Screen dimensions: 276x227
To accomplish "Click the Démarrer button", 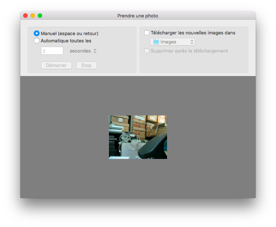I will point(56,65).
